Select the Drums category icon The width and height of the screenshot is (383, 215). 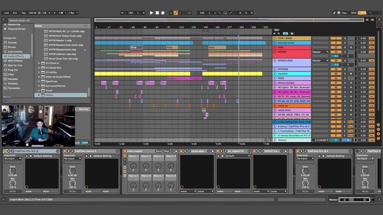tap(5, 47)
